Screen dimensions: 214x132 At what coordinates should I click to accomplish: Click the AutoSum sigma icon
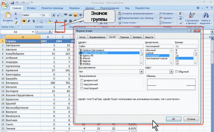pyautogui.click(x=180, y=13)
